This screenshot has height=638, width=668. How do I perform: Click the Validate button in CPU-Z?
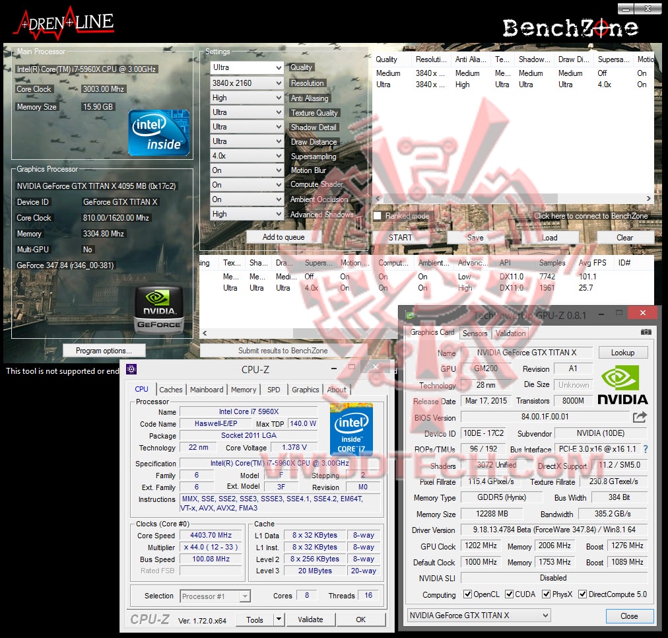click(x=310, y=620)
